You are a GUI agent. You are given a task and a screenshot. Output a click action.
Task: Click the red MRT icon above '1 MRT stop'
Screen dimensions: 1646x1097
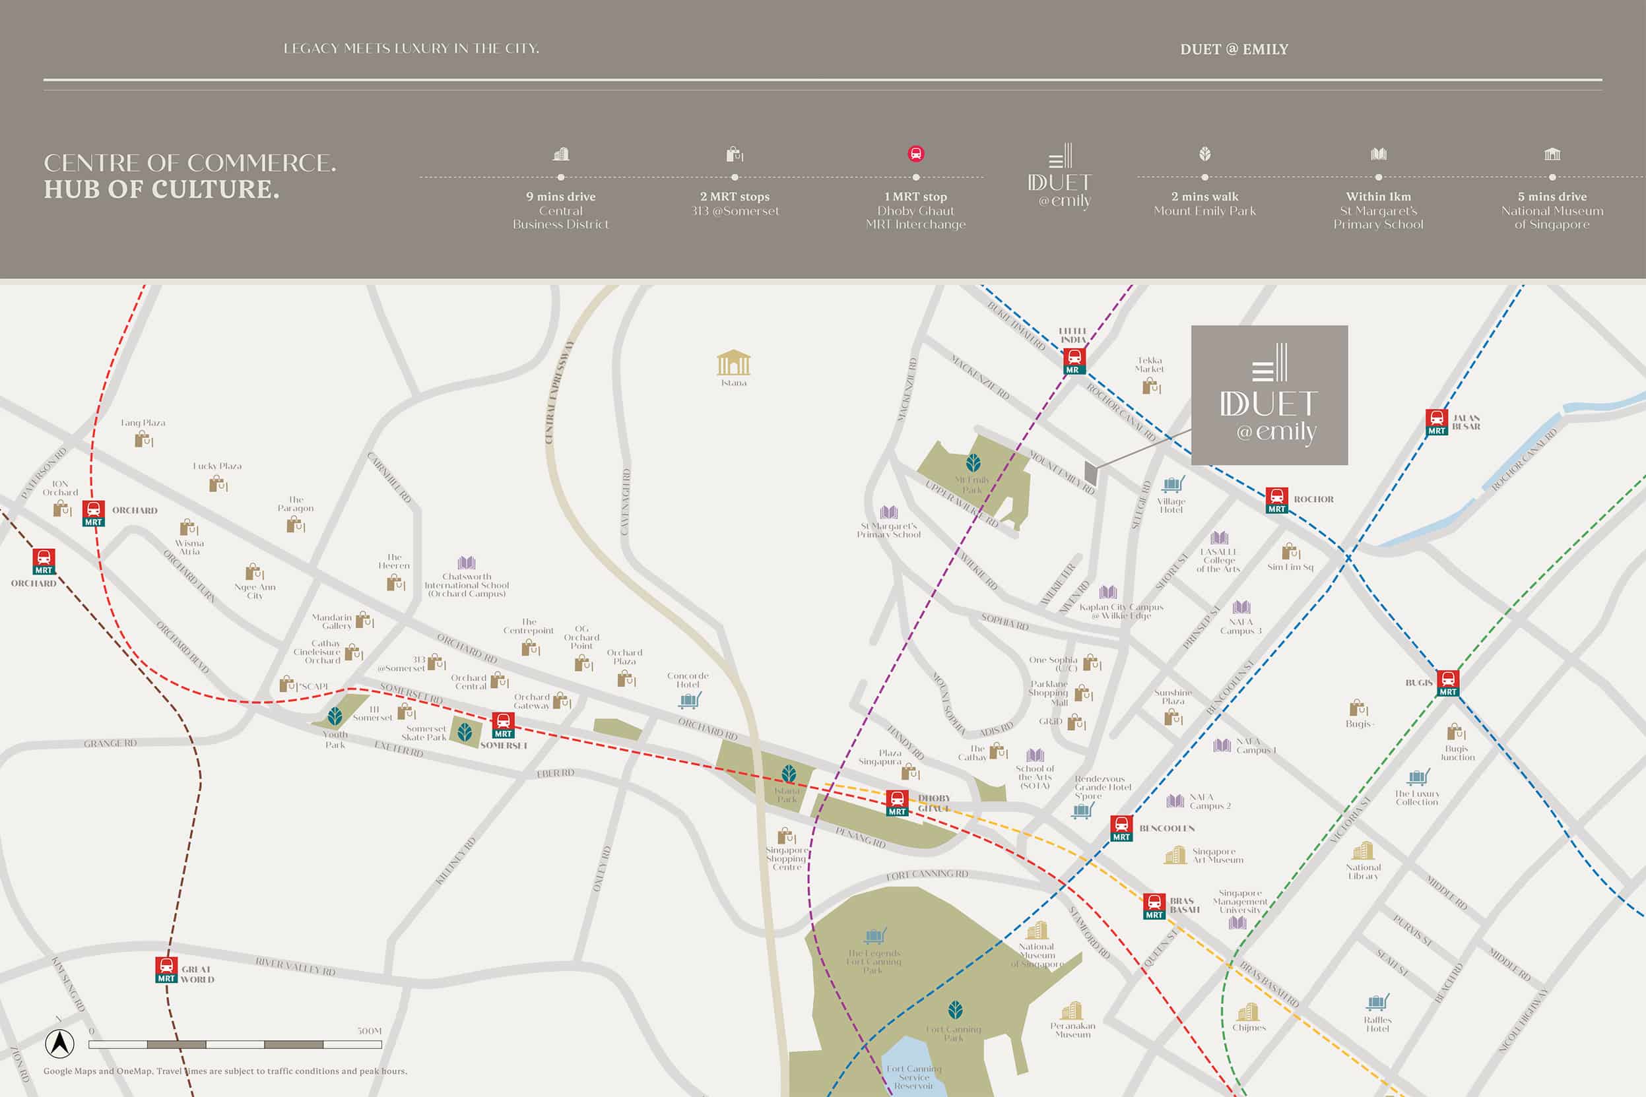point(916,153)
